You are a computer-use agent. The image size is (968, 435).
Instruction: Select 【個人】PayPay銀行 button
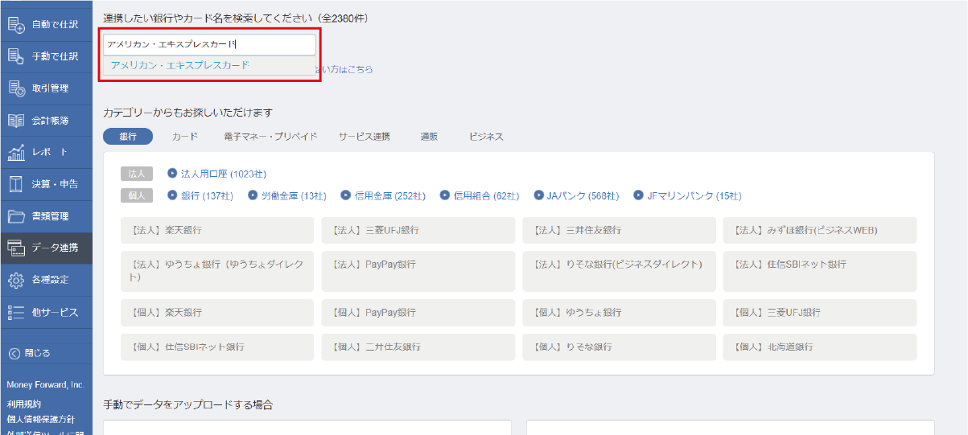tap(418, 313)
